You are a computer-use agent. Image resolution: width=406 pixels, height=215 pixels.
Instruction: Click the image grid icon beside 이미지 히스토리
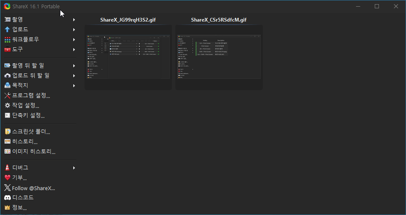[7, 151]
